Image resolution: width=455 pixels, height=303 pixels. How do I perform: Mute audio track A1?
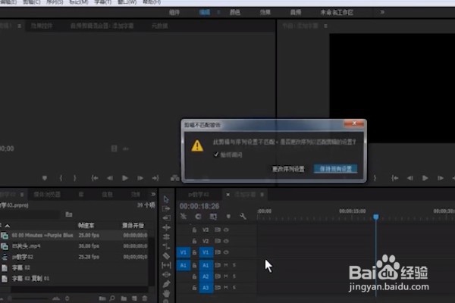tap(226, 265)
